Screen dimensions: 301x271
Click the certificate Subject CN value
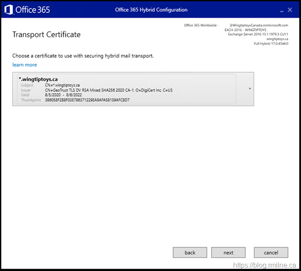click(x=63, y=85)
